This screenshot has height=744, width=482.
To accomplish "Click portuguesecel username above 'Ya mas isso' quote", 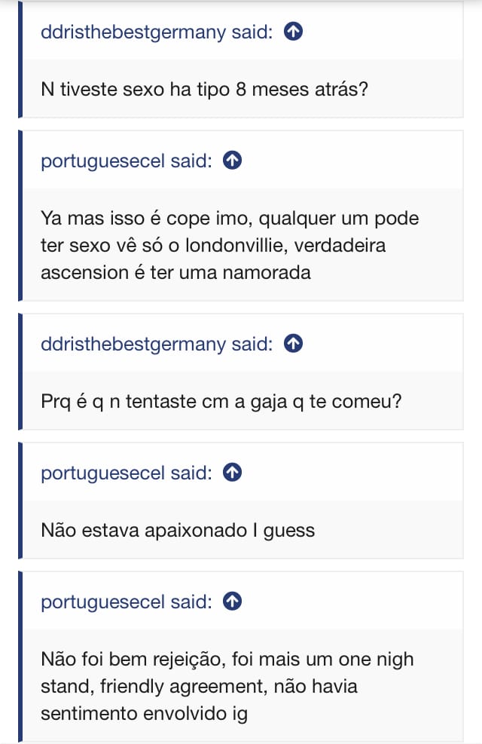I will [103, 161].
